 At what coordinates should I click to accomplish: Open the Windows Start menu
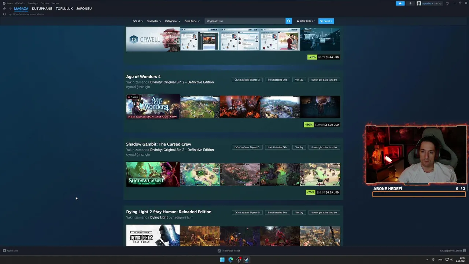[x=222, y=260]
